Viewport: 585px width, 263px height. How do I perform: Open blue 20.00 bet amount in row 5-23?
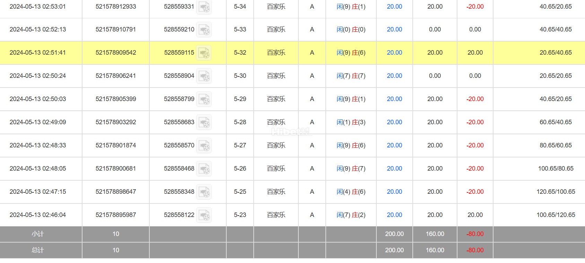pos(394,215)
